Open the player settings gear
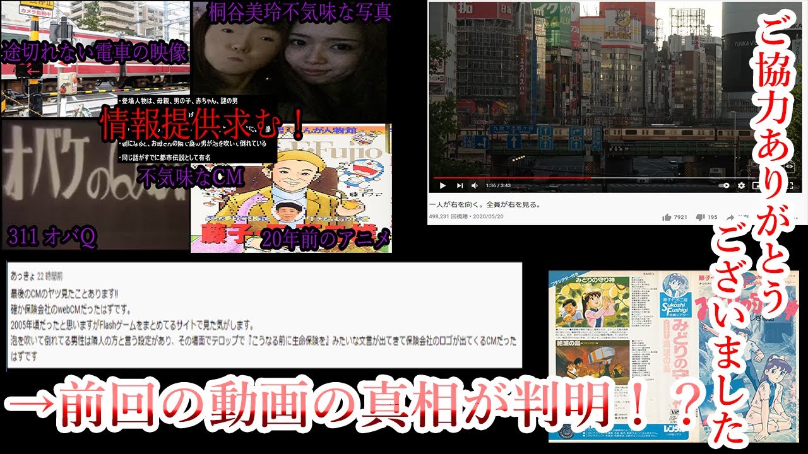808x454 pixels. pos(742,185)
